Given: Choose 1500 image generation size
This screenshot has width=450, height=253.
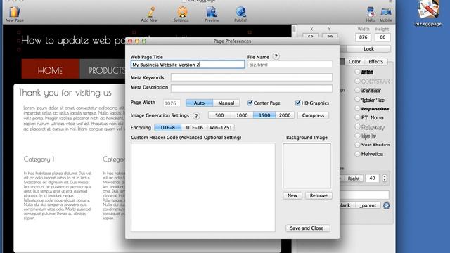Looking at the screenshot, I should [x=264, y=115].
